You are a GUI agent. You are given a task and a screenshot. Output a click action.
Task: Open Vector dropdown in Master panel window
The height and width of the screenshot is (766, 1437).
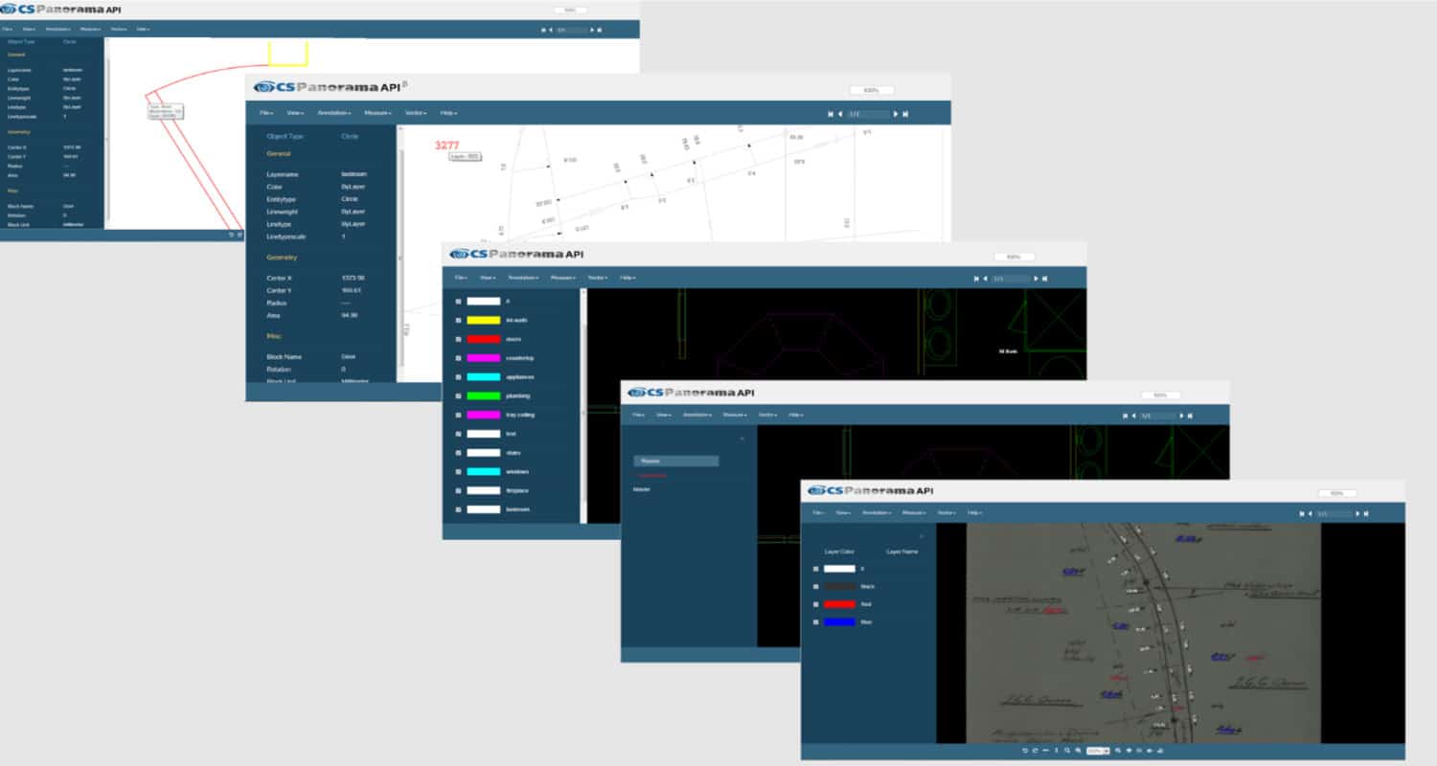pos(767,416)
